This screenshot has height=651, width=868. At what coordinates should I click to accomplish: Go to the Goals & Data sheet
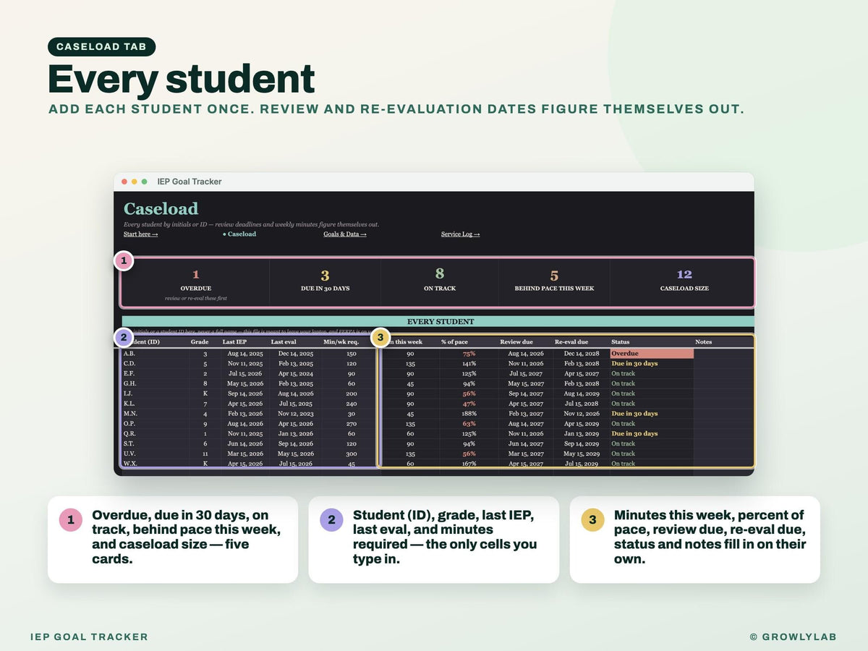click(345, 234)
